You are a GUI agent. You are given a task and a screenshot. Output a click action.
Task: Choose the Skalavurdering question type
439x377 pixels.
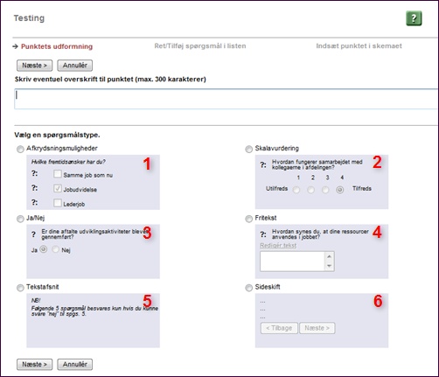248,150
